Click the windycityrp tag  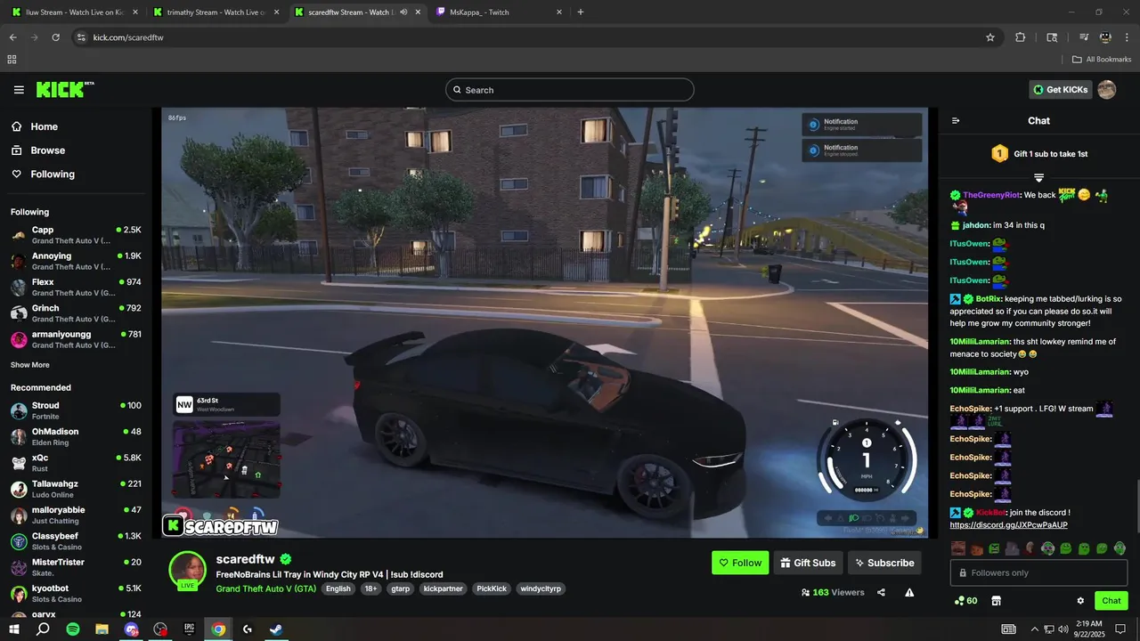click(x=540, y=588)
